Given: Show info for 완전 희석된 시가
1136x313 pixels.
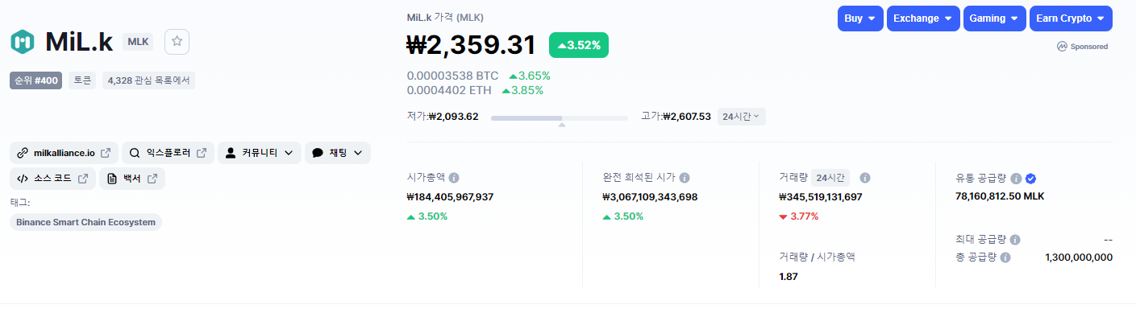Looking at the screenshot, I should (x=684, y=178).
